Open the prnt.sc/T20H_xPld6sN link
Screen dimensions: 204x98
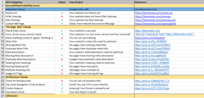point(152,63)
